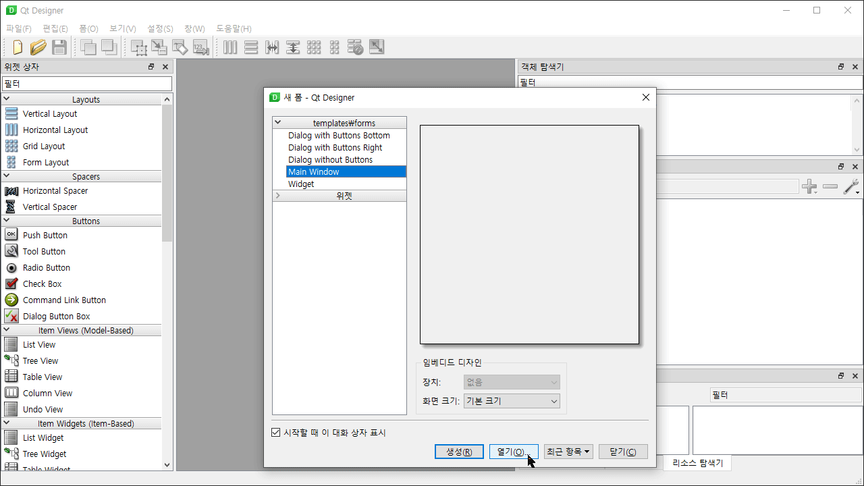Float the 객체 탐색기 dock panel

[841, 67]
